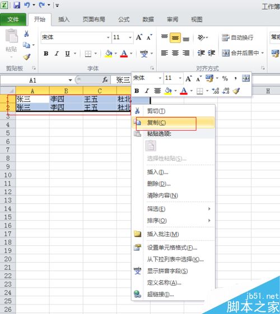Click 合并后居中 merge and center button
Viewport: 280px width, 314px height.
240,53
